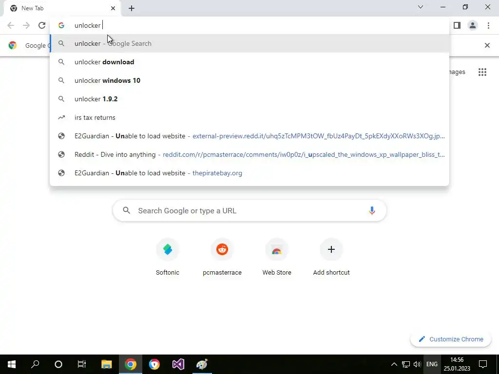Click the Google G icon in address bar

(61, 25)
